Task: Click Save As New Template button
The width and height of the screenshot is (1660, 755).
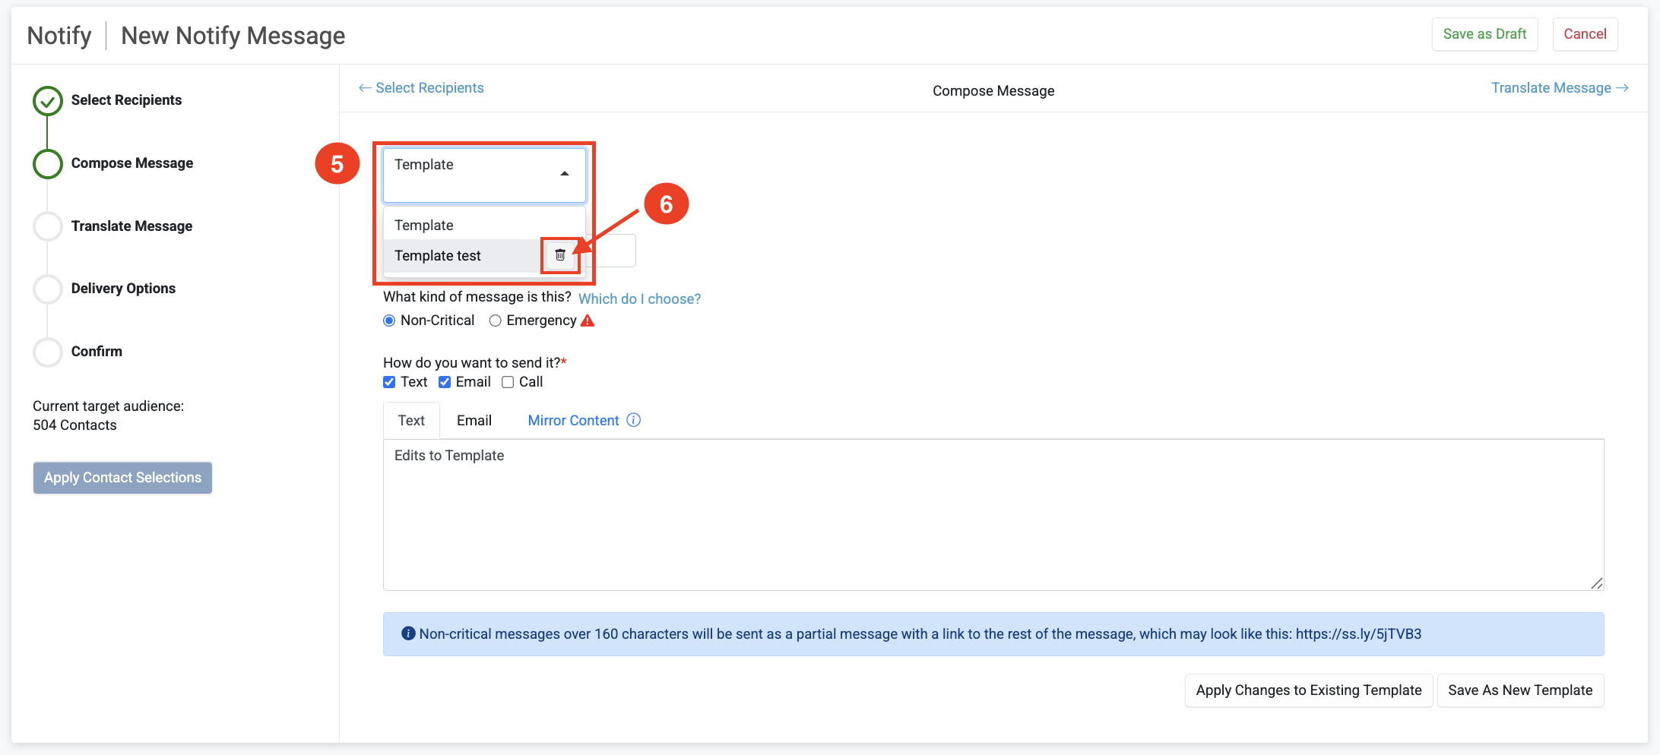Action: 1520,690
